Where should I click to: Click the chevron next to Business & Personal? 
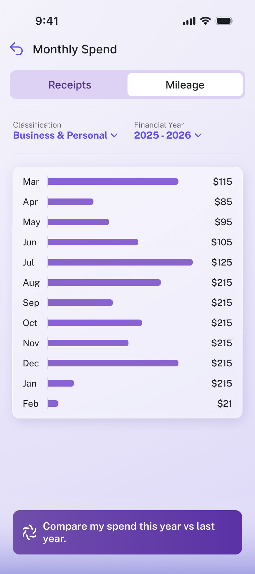(x=114, y=135)
